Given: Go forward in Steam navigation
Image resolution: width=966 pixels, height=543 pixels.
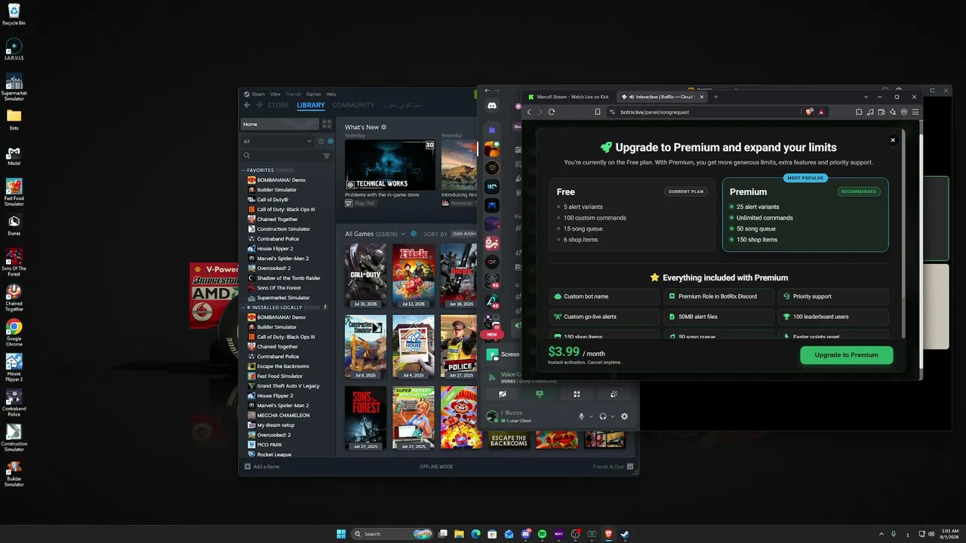Looking at the screenshot, I should [x=259, y=106].
